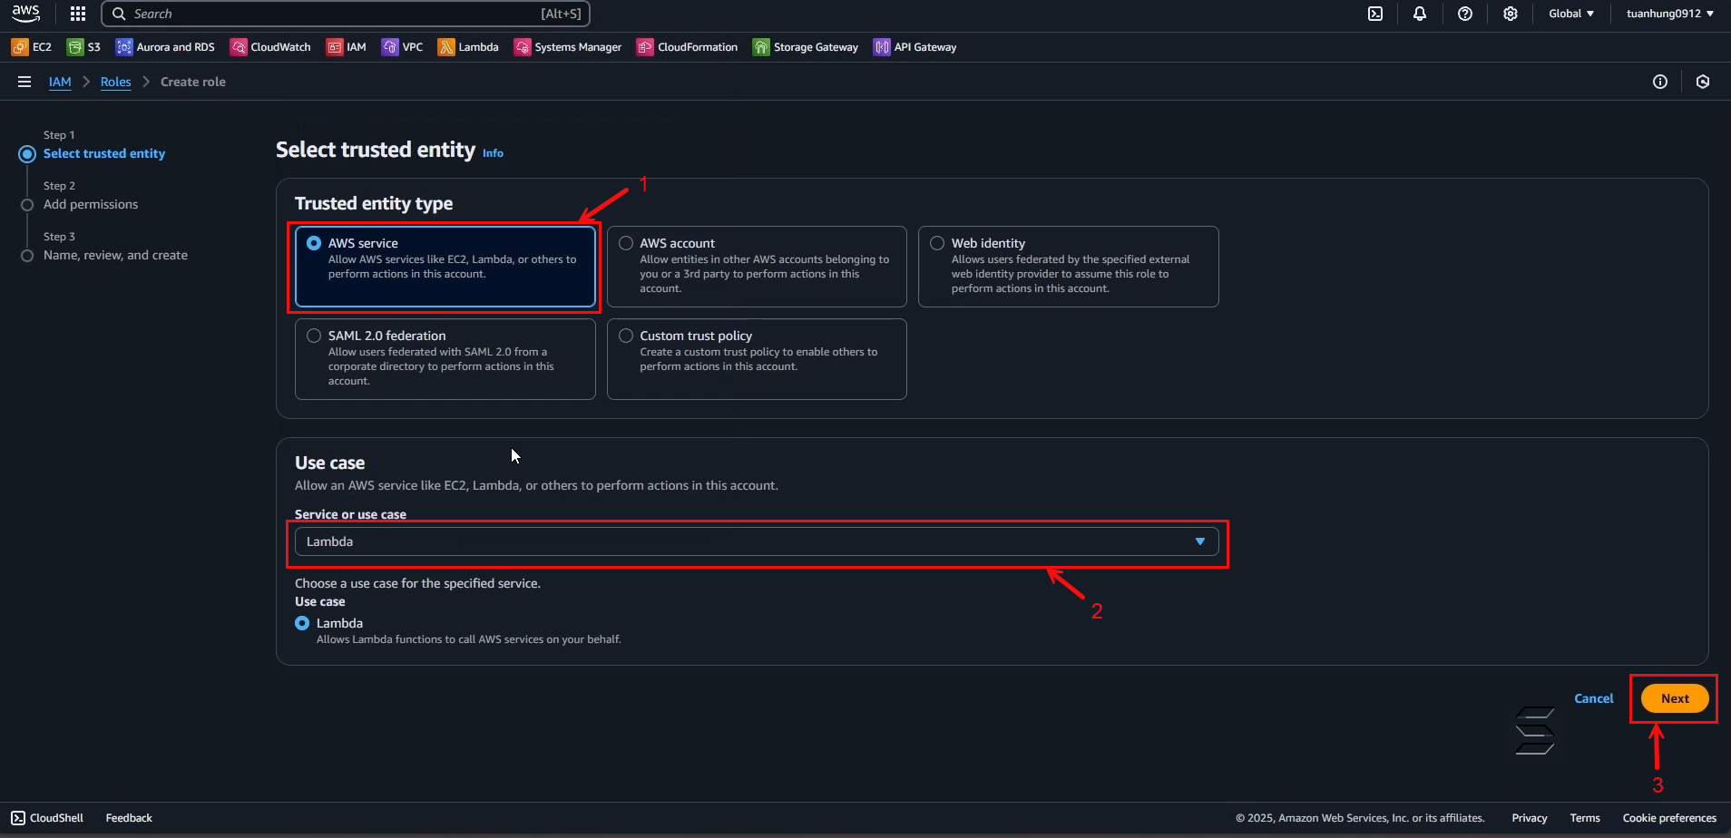Select Step 2 Add permissions
The height and width of the screenshot is (838, 1731).
click(91, 204)
